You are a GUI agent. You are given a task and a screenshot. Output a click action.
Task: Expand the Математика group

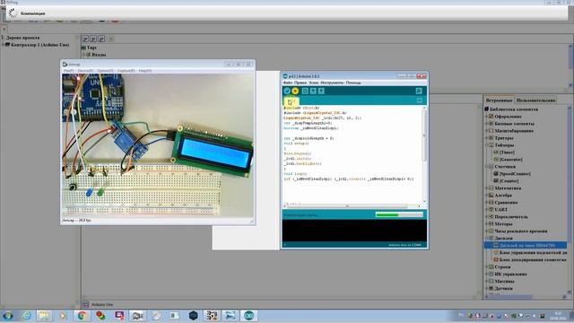(487, 188)
